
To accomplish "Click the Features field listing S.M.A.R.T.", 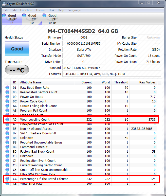I will click(112, 74).
